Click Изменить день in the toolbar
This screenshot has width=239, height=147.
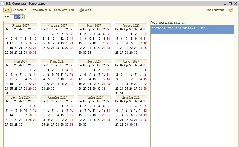tap(40, 10)
